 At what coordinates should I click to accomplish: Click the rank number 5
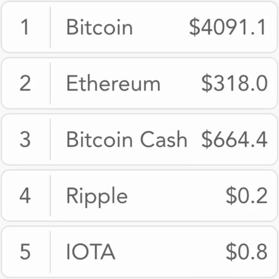[x=25, y=252]
